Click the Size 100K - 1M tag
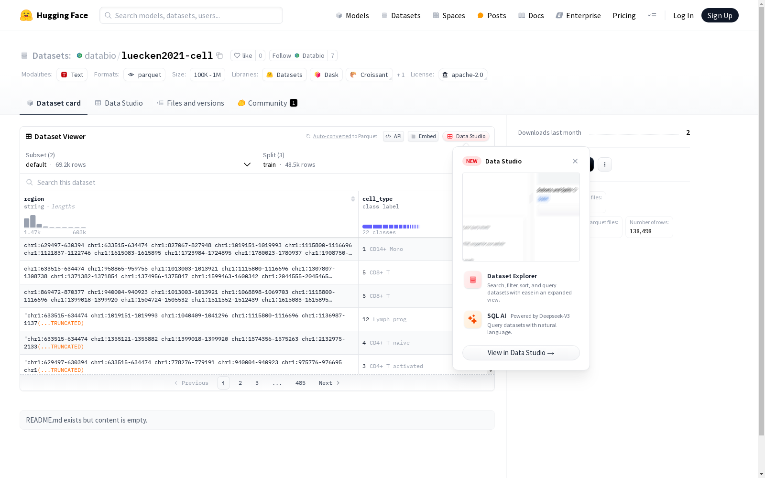Screen dimensions: 765x478 coord(208,75)
